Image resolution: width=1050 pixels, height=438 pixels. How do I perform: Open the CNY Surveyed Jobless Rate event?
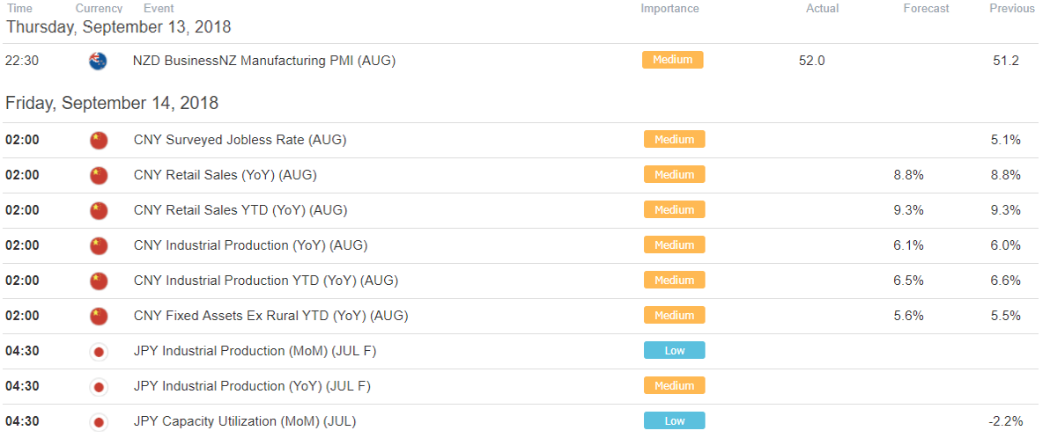tap(240, 141)
